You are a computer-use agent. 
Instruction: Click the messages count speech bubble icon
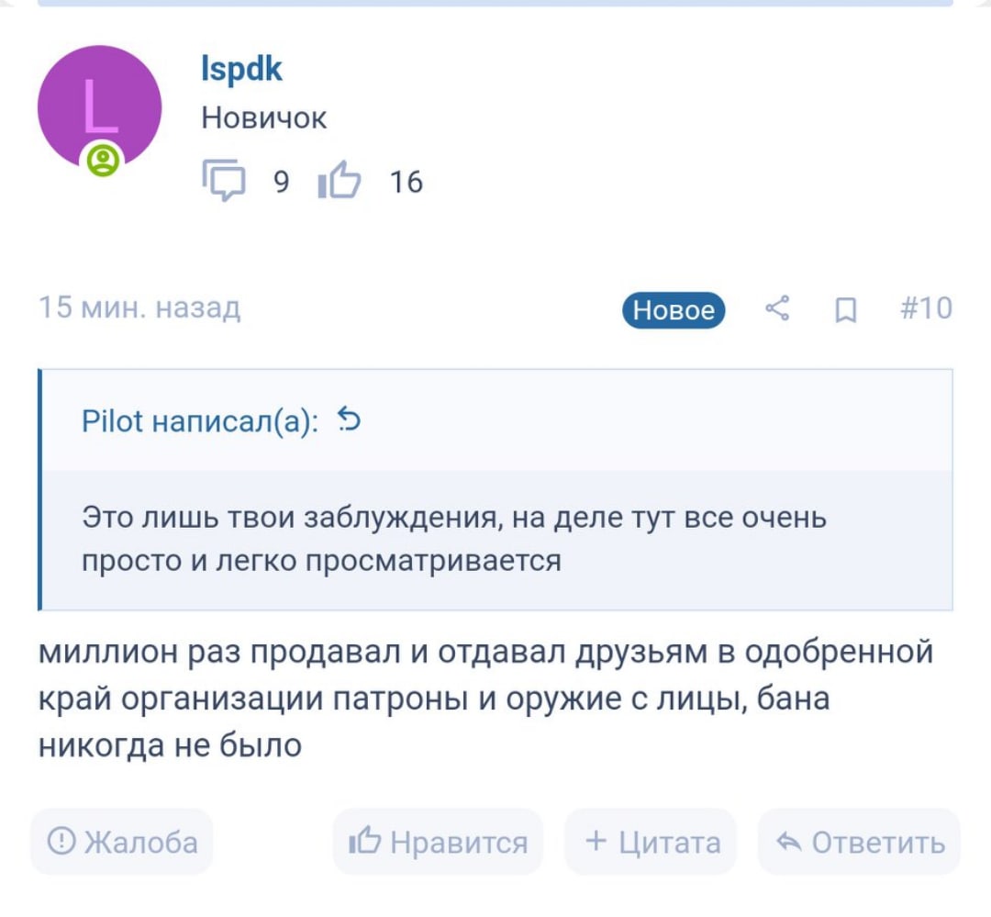point(223,181)
